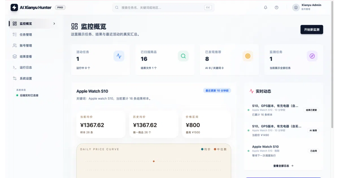Click the 已扫描商品 count 16
Image resolution: width=339 pixels, height=178 pixels.
click(x=144, y=59)
